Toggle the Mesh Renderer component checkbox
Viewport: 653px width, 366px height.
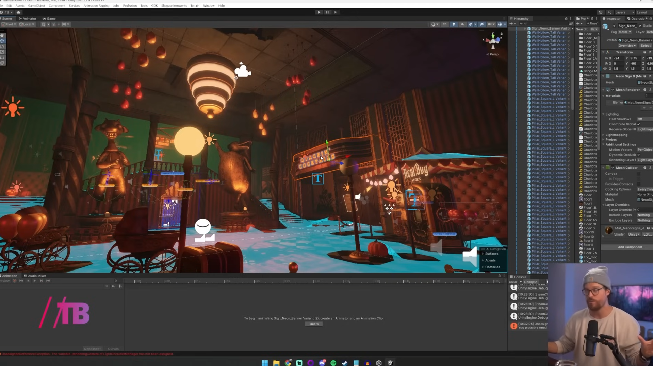point(613,90)
